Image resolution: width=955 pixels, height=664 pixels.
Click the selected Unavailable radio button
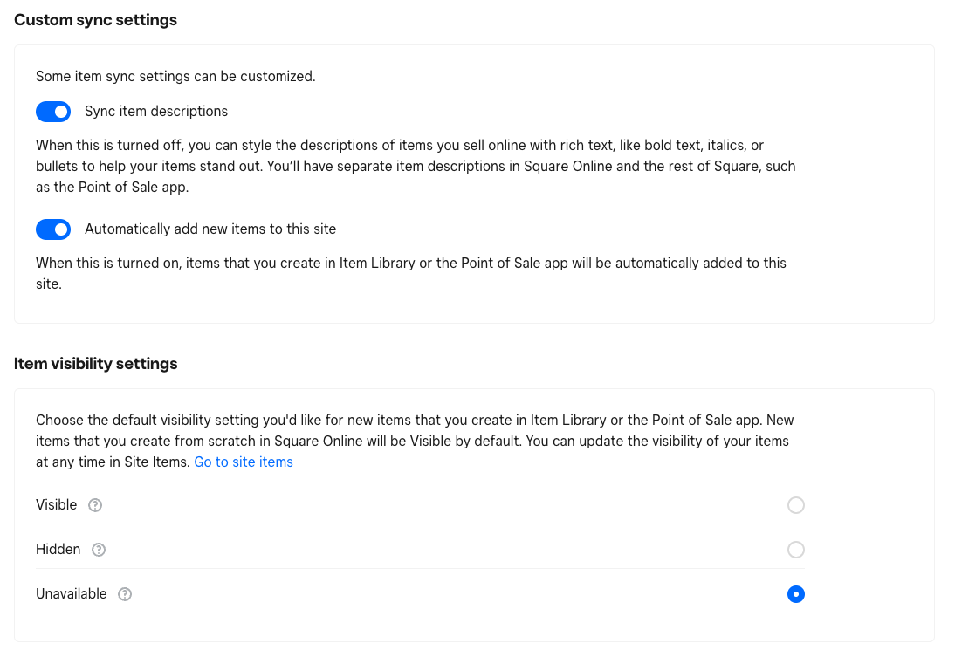coord(795,594)
